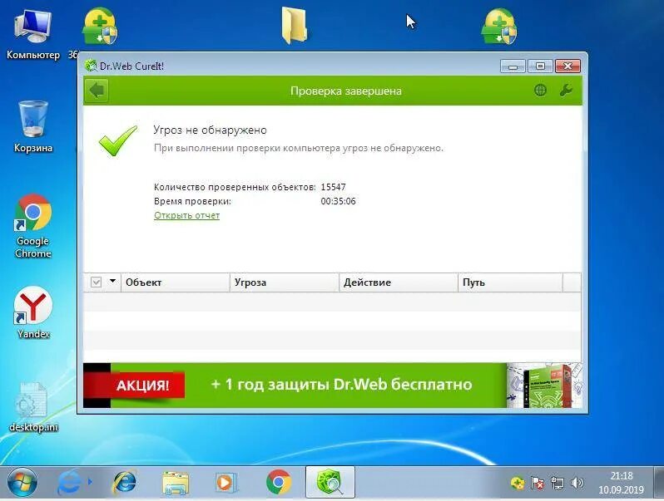Open the clock showing 21:18
The image size is (664, 501).
(621, 483)
